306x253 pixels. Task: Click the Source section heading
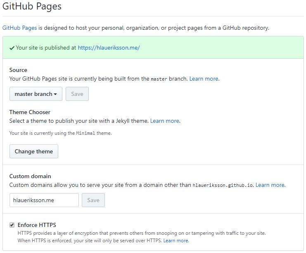click(18, 70)
